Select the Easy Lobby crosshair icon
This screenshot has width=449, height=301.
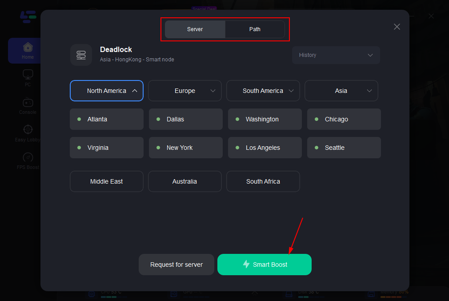(28, 130)
